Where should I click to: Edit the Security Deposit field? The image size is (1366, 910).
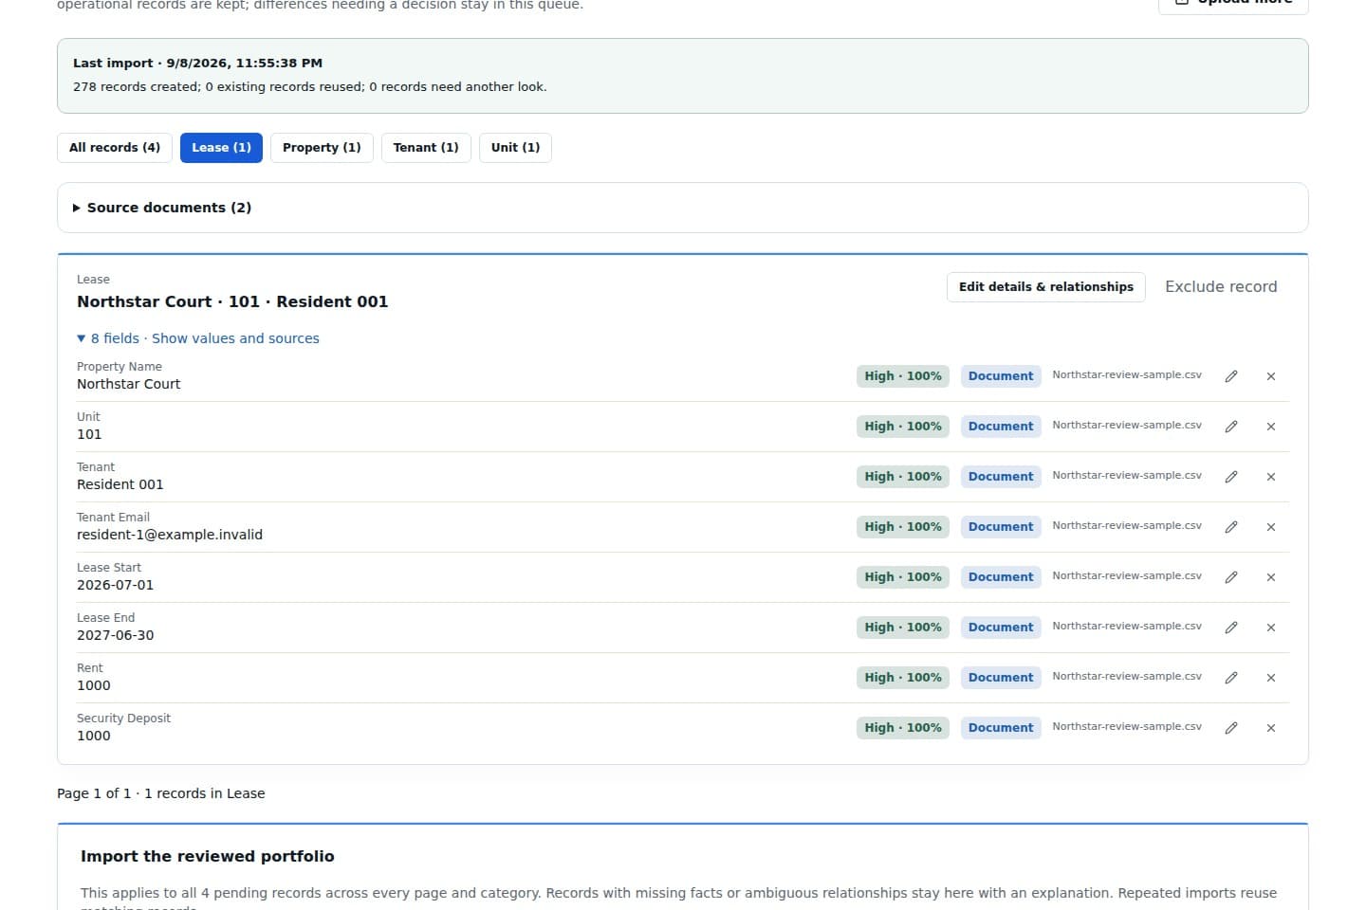[1231, 728]
